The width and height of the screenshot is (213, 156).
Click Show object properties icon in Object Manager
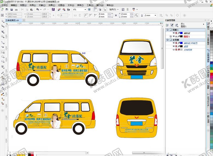coord(167,25)
